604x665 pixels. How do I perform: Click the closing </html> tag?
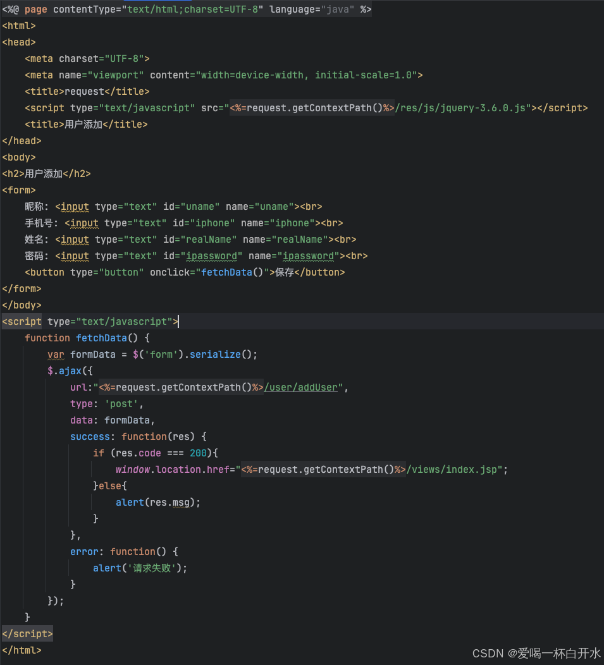coord(22,650)
